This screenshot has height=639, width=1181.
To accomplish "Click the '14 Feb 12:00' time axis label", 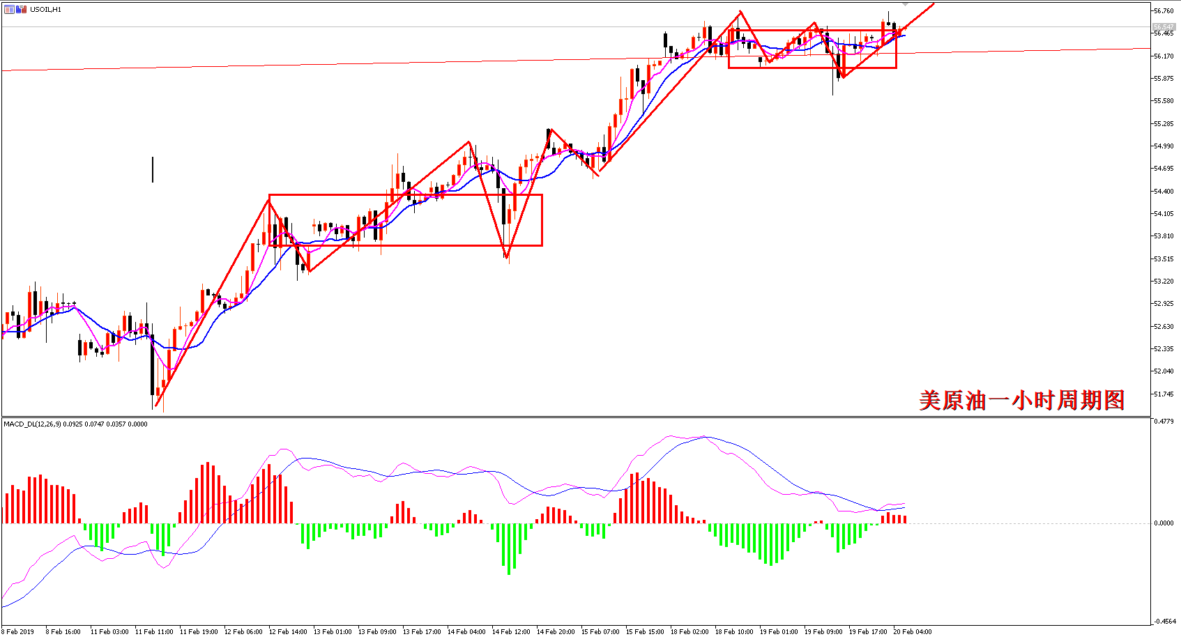I will pyautogui.click(x=511, y=632).
